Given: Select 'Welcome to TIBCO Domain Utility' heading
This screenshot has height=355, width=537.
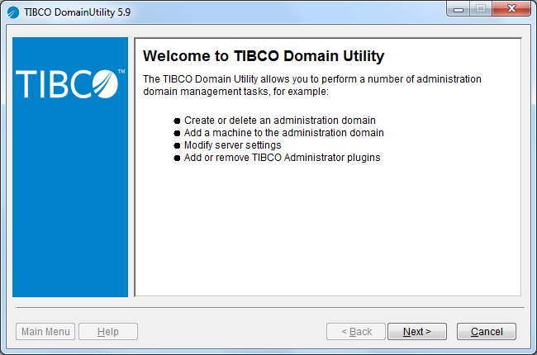Looking at the screenshot, I should (264, 56).
